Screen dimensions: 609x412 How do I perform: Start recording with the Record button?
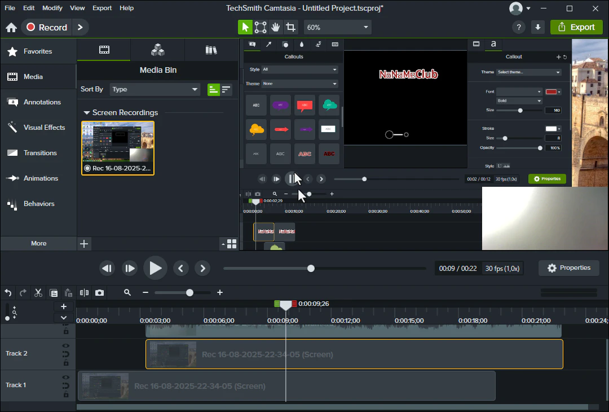pos(47,27)
